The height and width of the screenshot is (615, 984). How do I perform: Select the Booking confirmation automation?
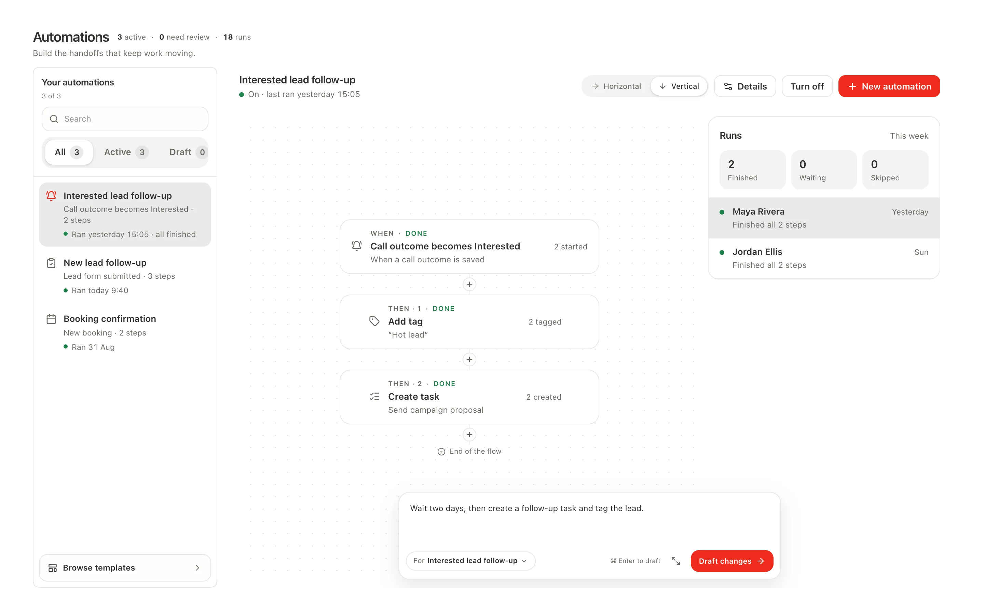point(125,333)
